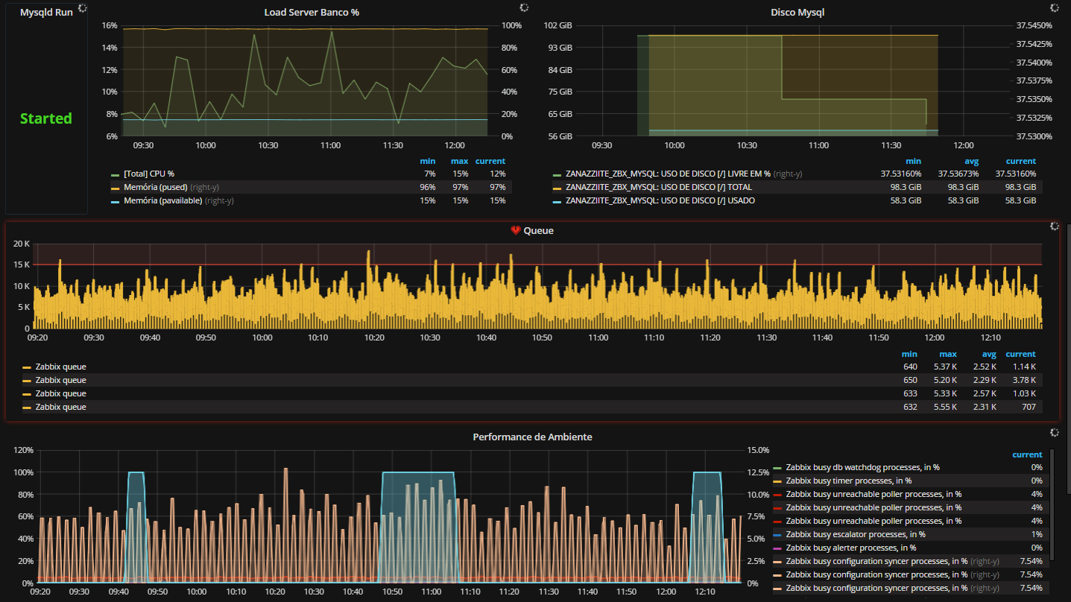The image size is (1071, 602).
Task: Toggle Zabbix queue series with current 707
Action: [x=60, y=407]
